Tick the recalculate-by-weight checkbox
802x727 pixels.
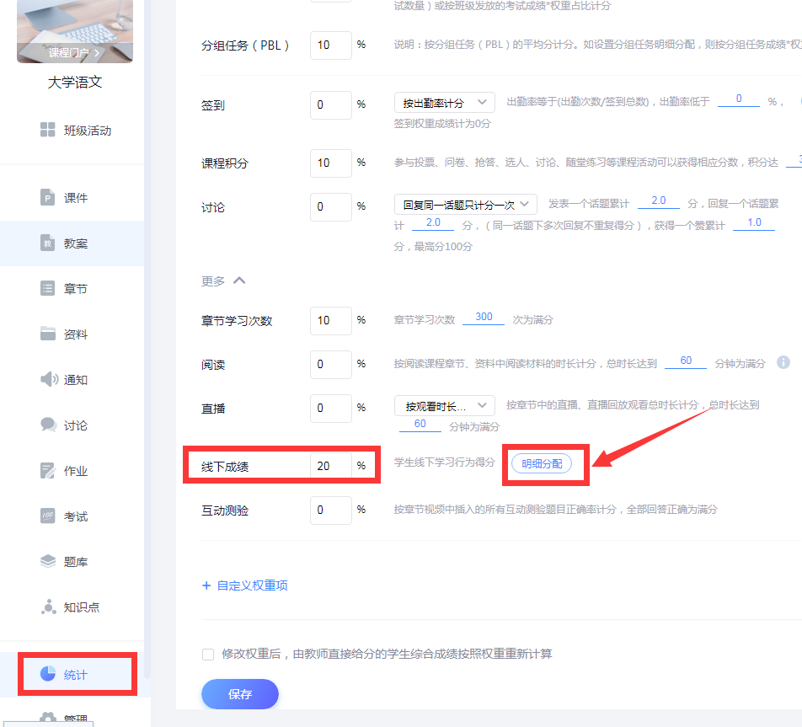(x=207, y=655)
